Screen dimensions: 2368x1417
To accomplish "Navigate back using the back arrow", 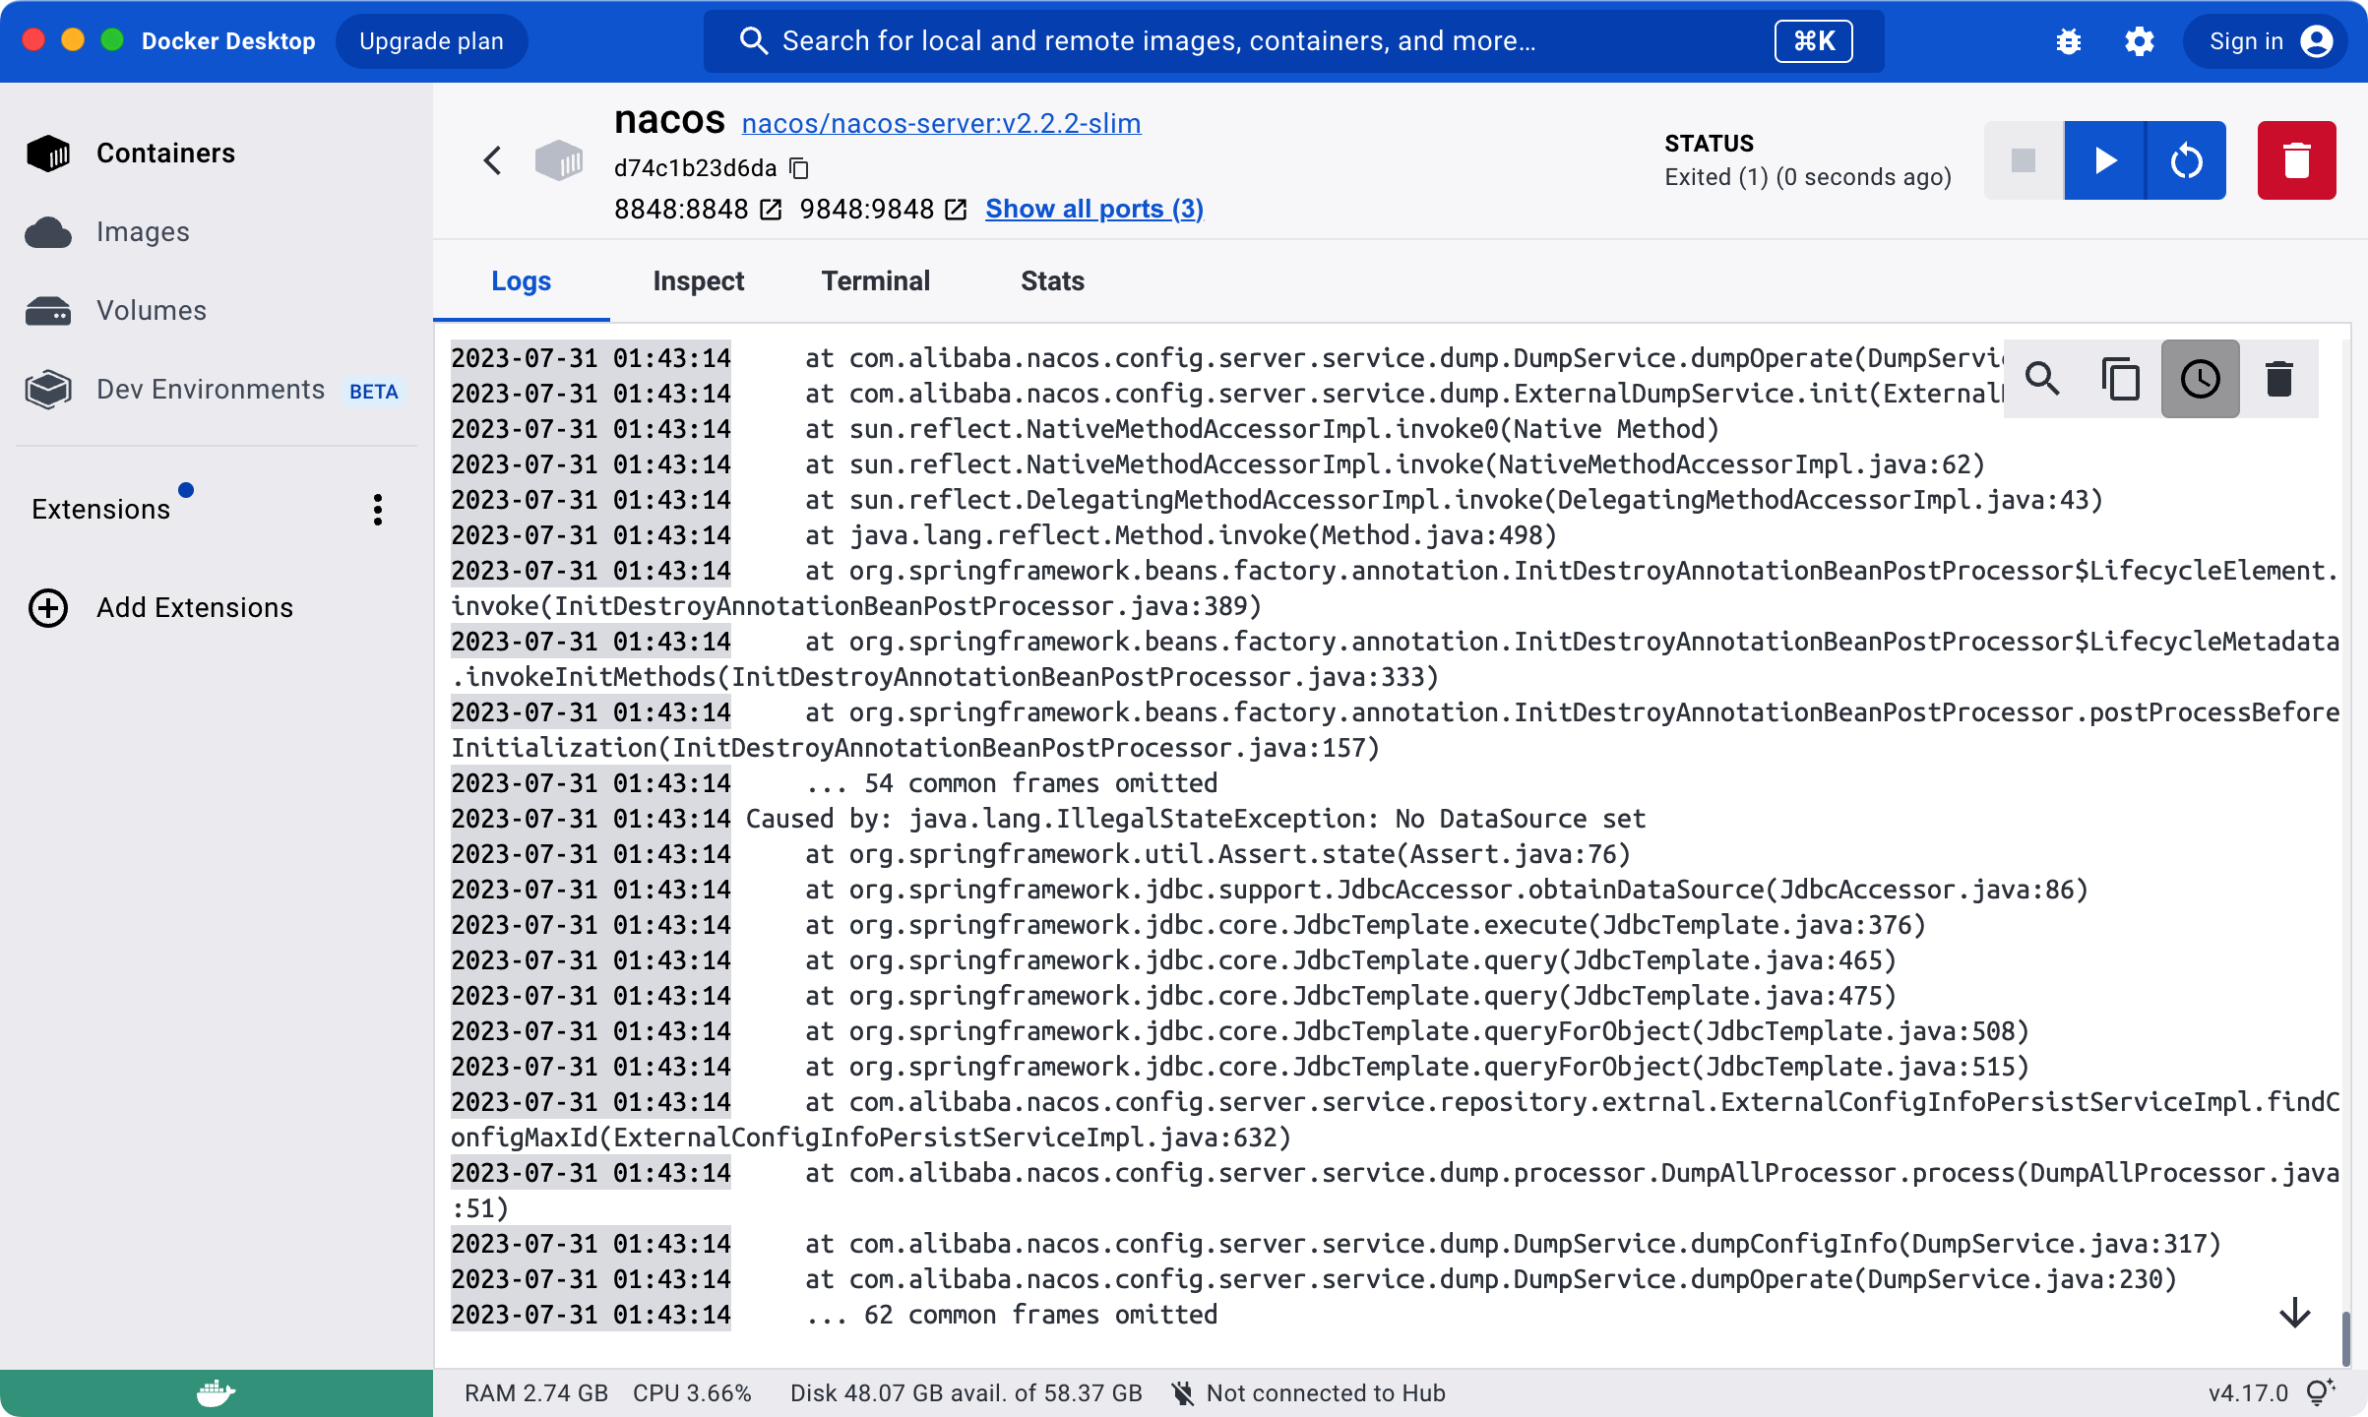I will 491,160.
